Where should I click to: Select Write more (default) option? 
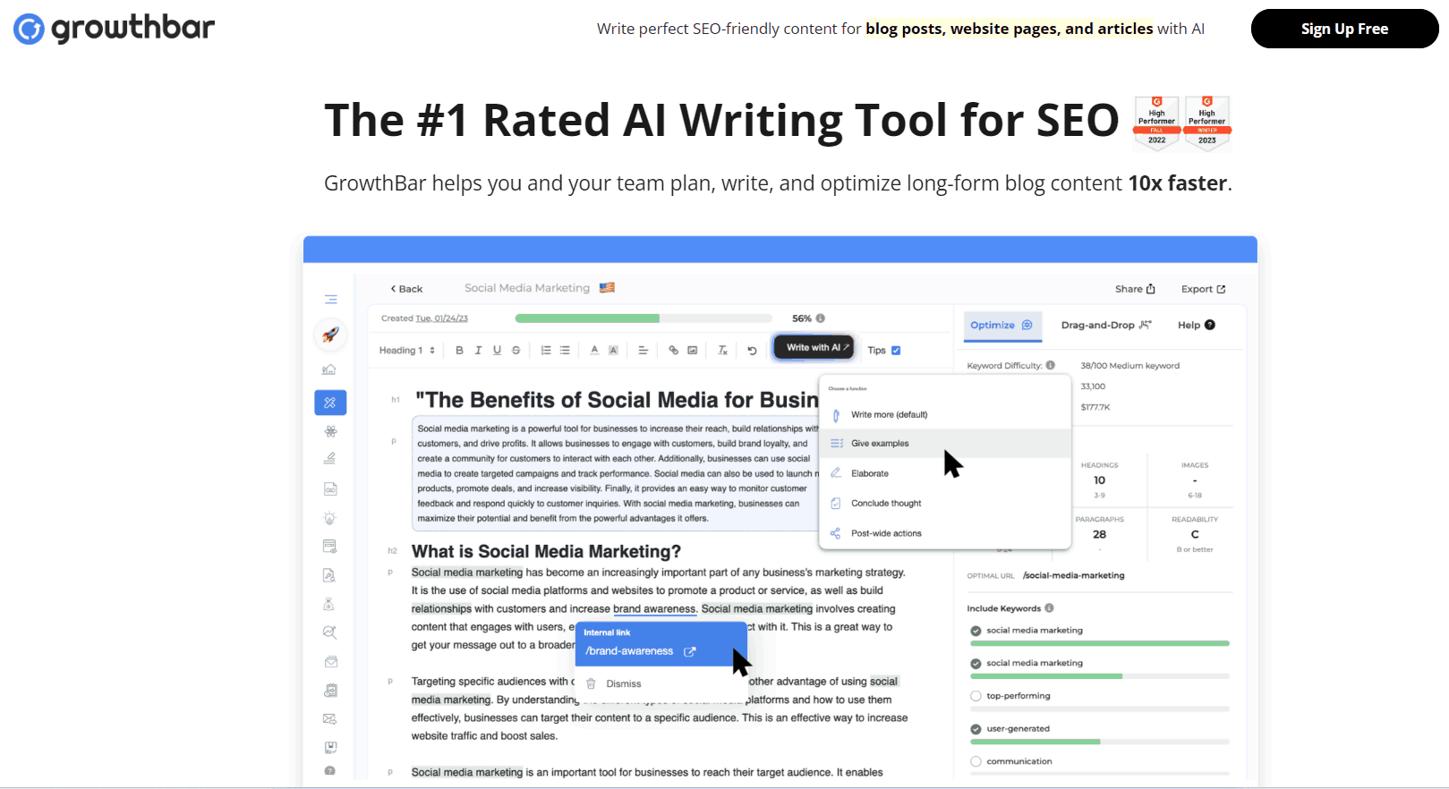(x=945, y=415)
